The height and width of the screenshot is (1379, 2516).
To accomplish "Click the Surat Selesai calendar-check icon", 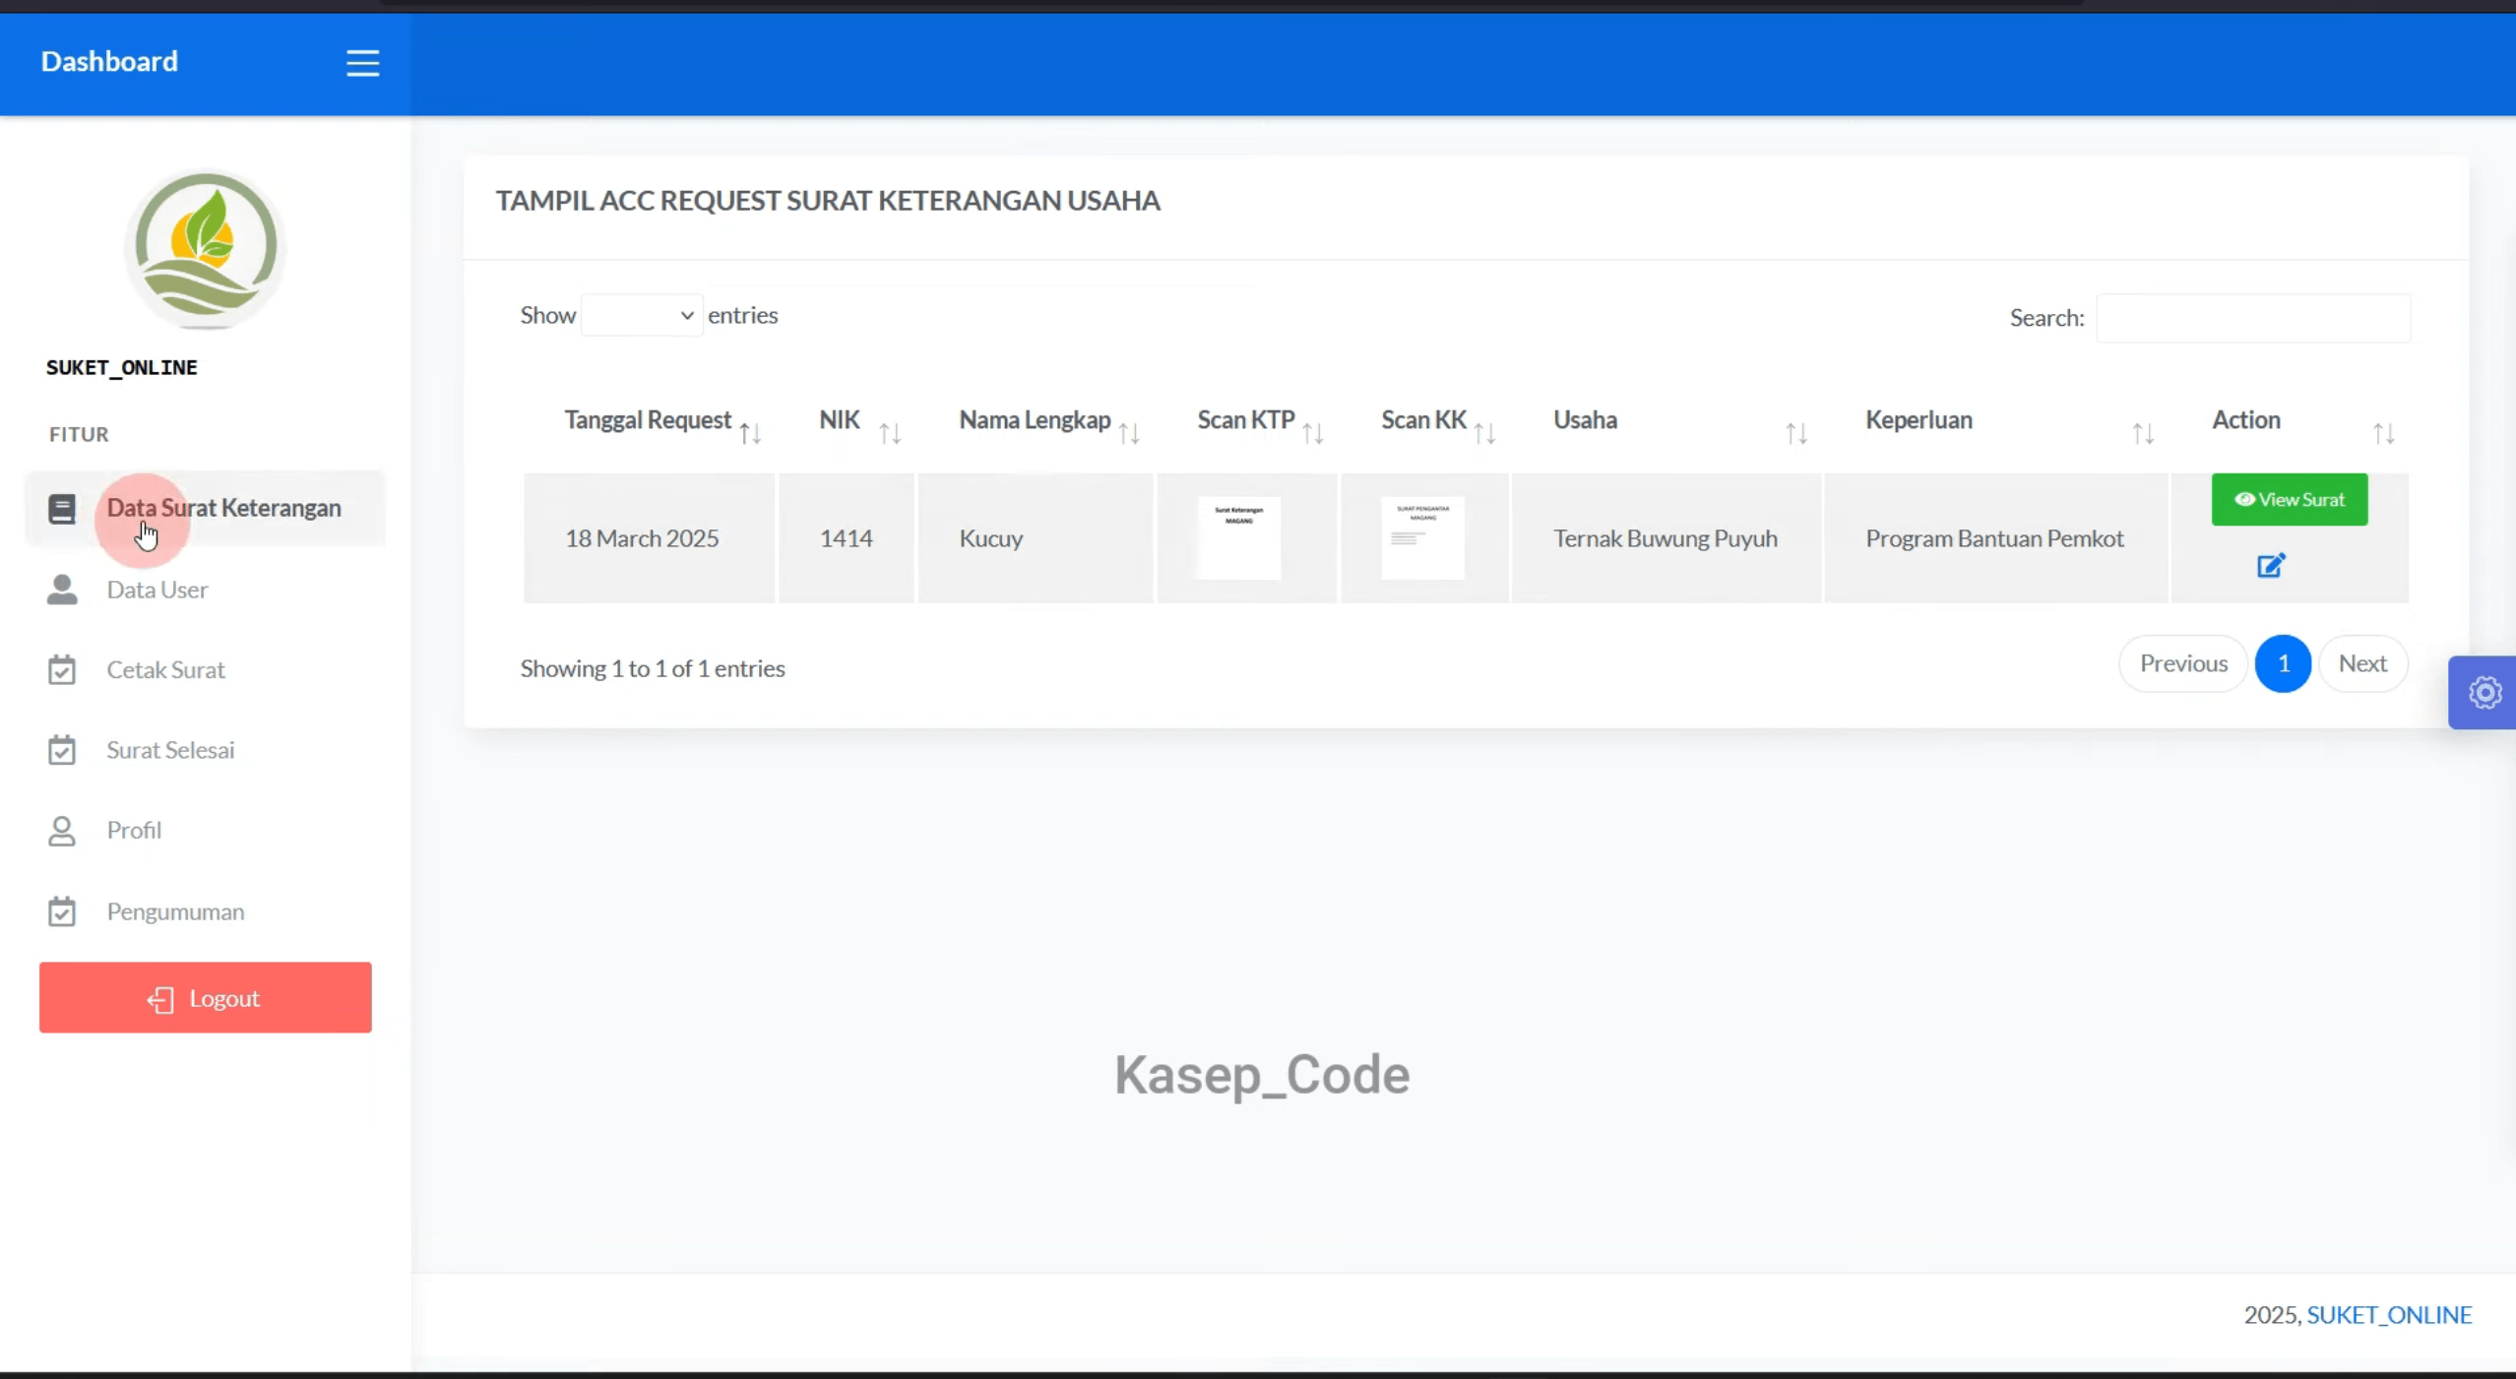I will pos(62,750).
